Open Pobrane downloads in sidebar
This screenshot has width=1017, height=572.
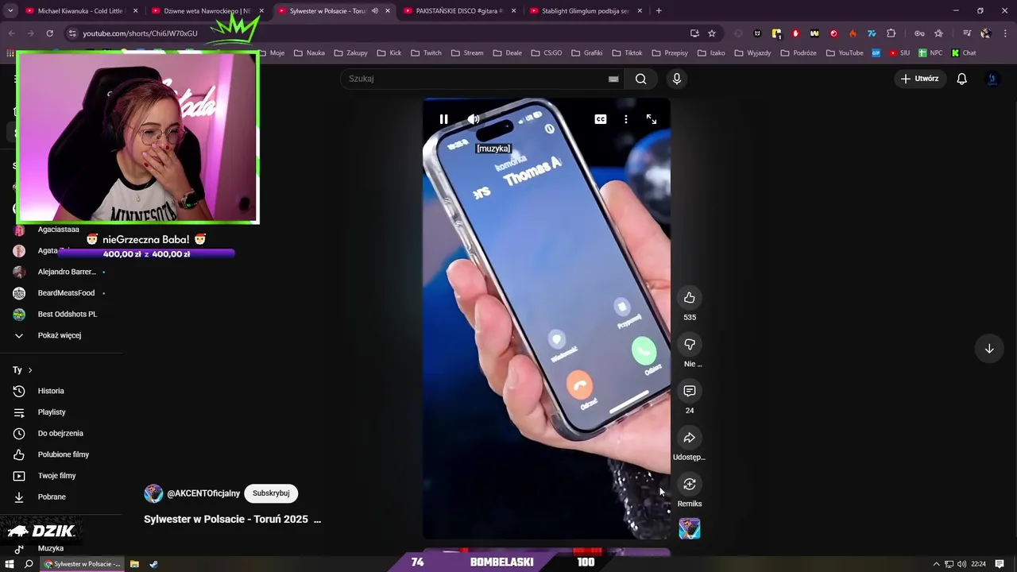(52, 497)
